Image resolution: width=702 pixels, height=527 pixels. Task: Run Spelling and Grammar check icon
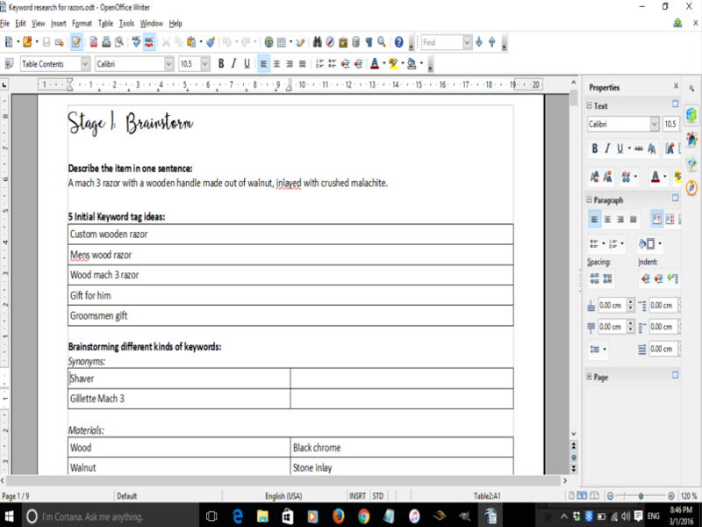coord(136,42)
